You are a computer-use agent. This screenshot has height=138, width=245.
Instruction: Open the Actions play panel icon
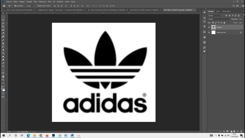(204, 51)
